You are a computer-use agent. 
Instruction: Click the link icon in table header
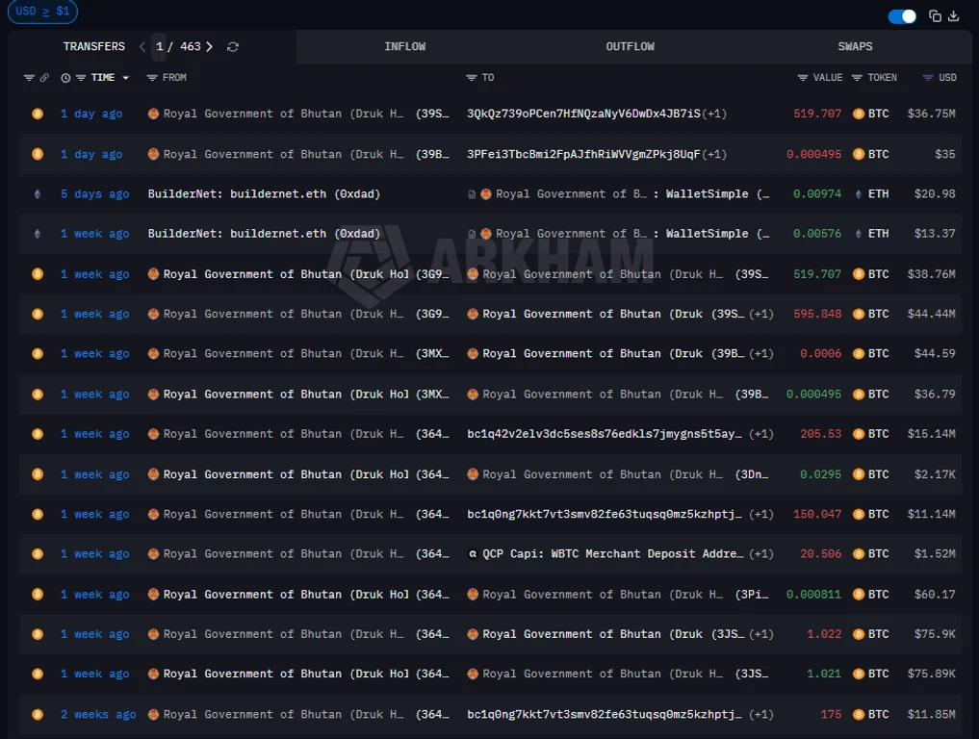(x=44, y=77)
